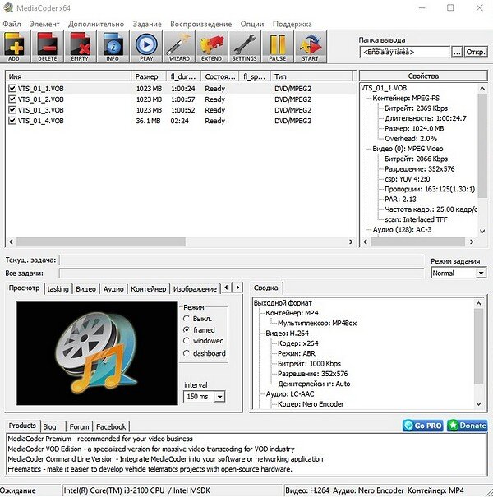The width and height of the screenshot is (493, 497).
Task: Click the MediaCoder Premium product link
Action: click(x=100, y=439)
